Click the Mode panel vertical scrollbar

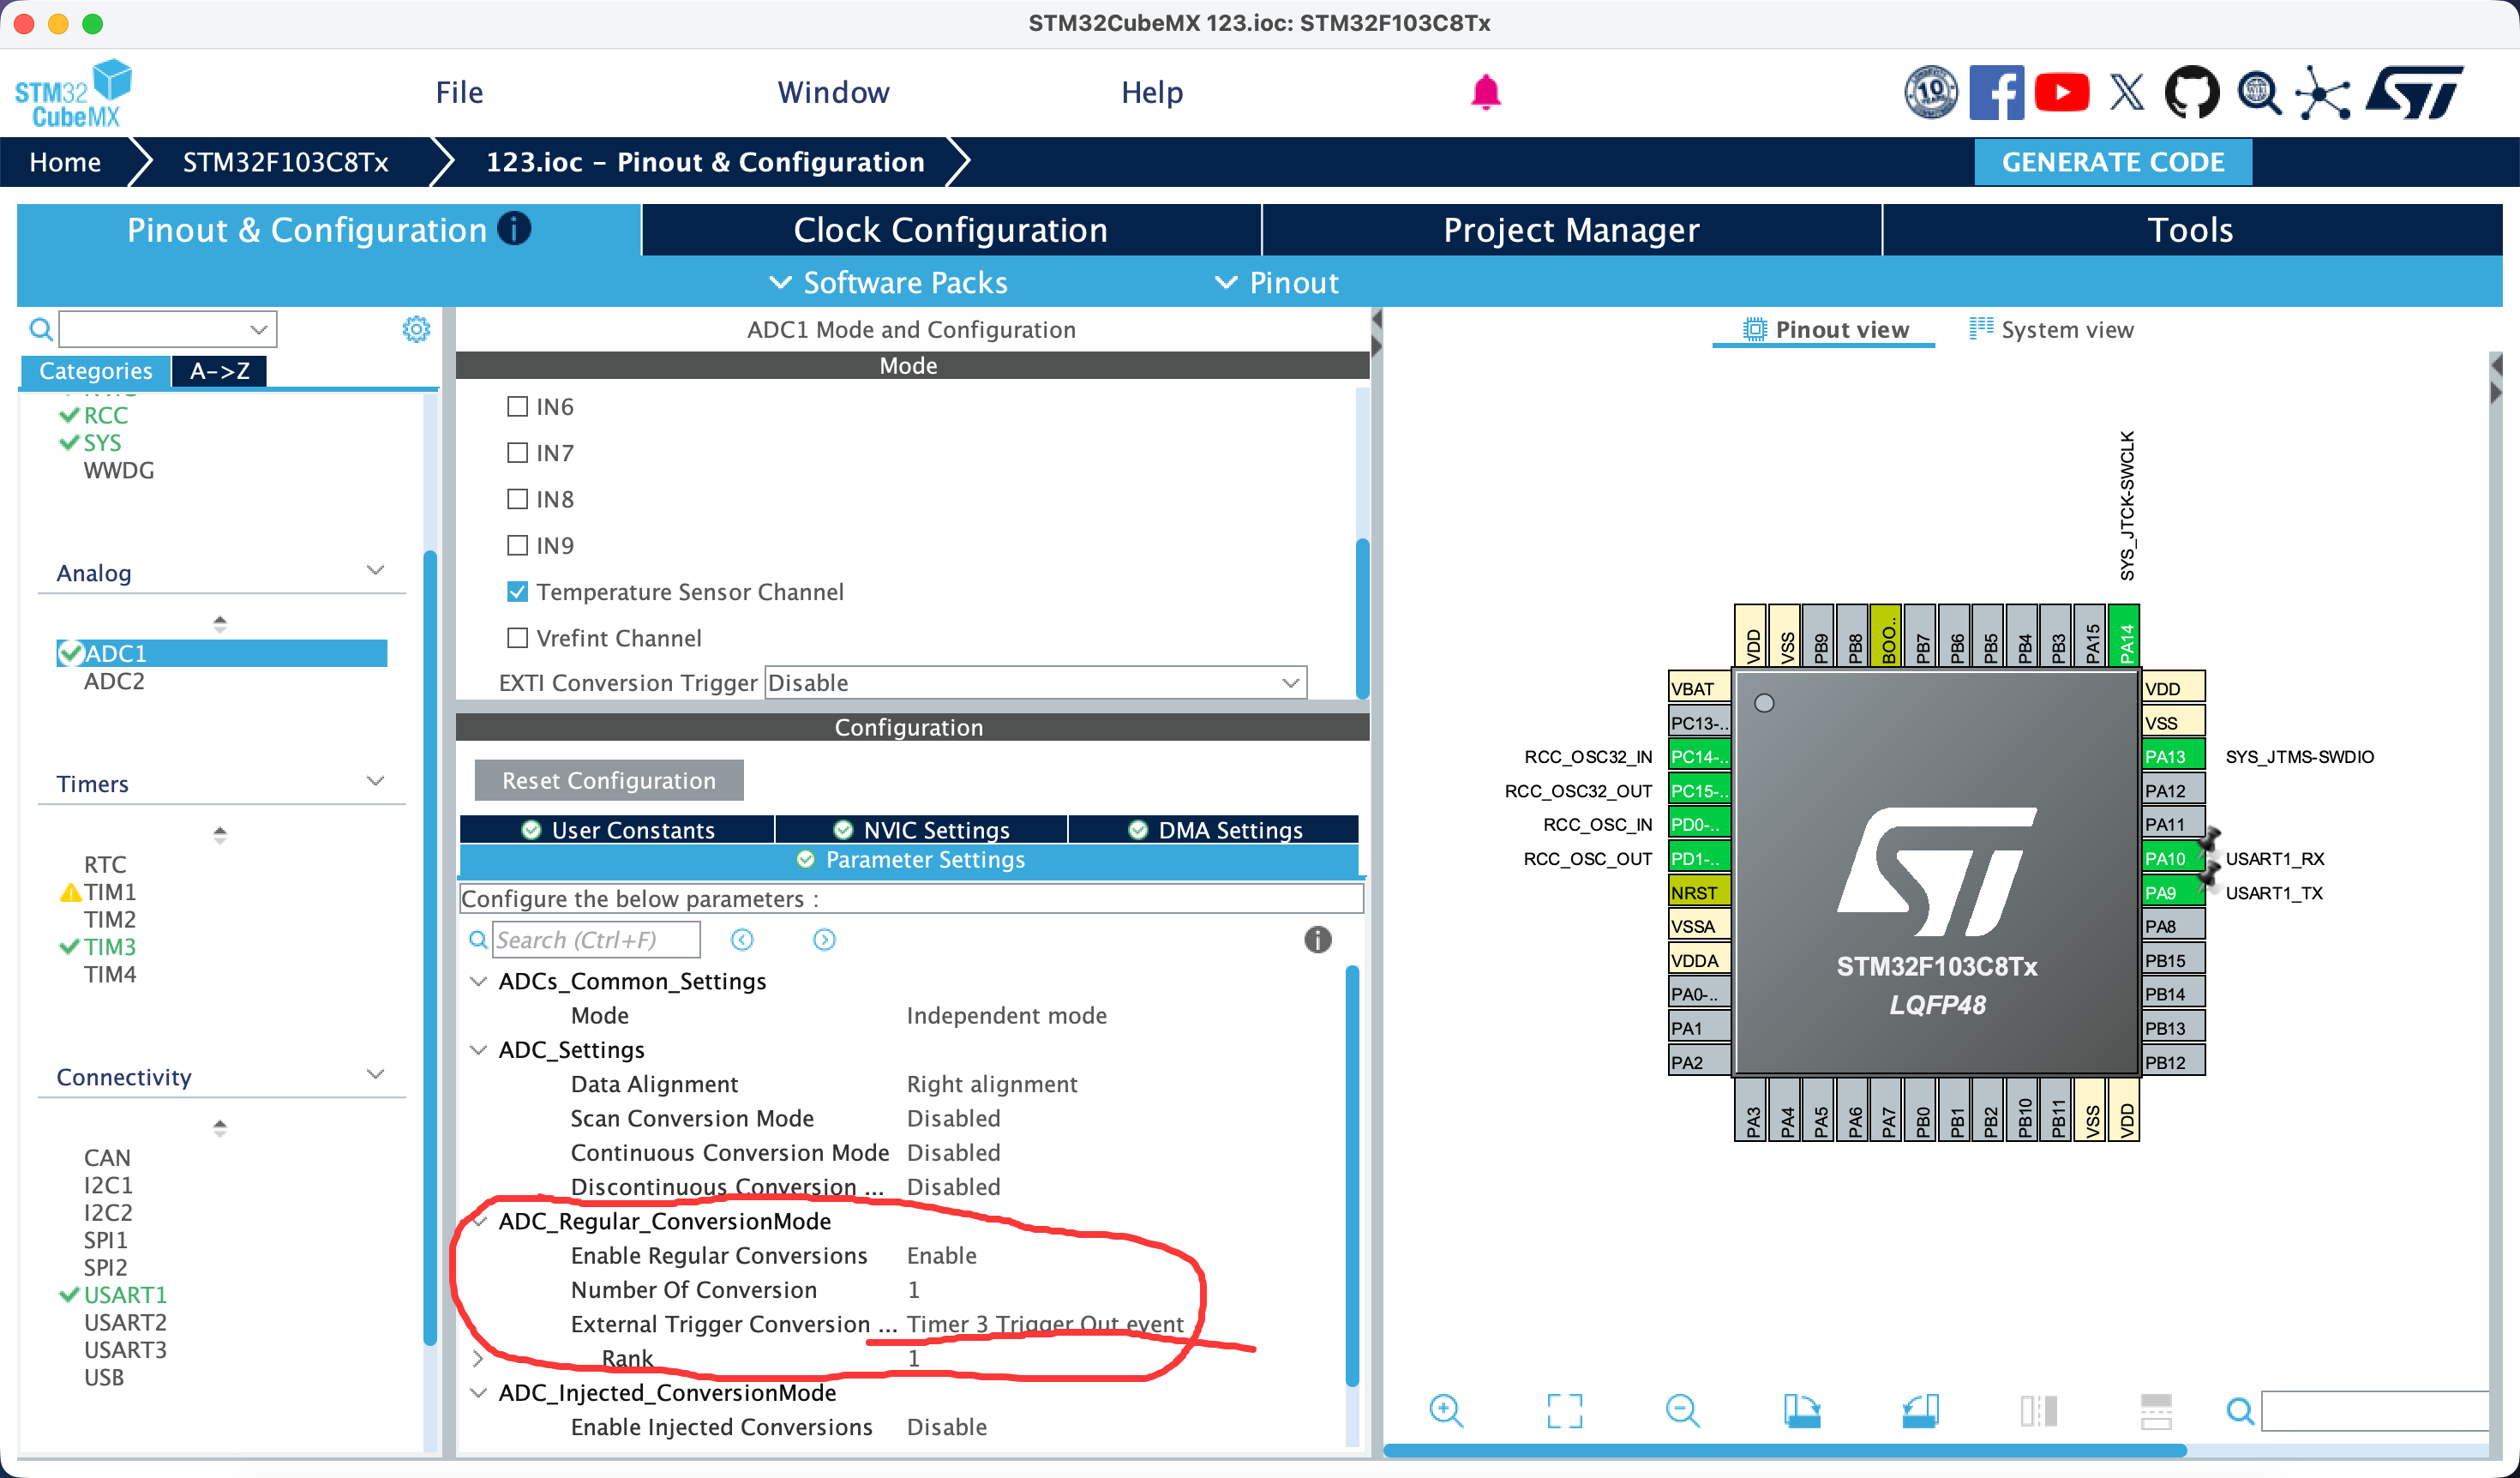pyautogui.click(x=1362, y=620)
